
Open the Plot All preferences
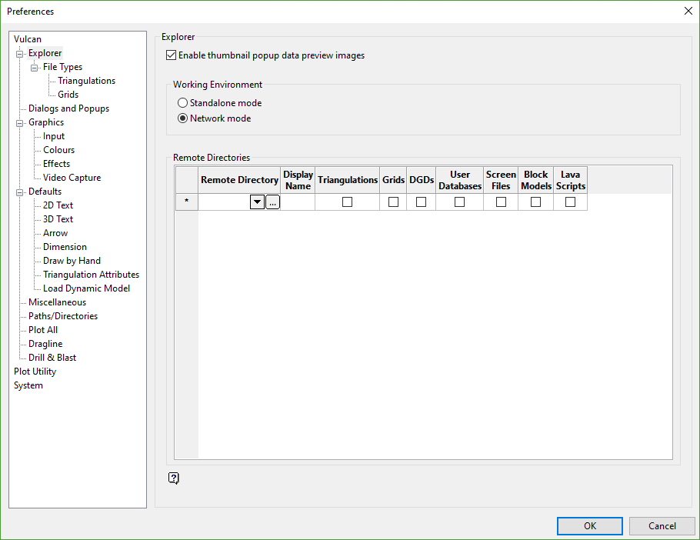(x=43, y=330)
